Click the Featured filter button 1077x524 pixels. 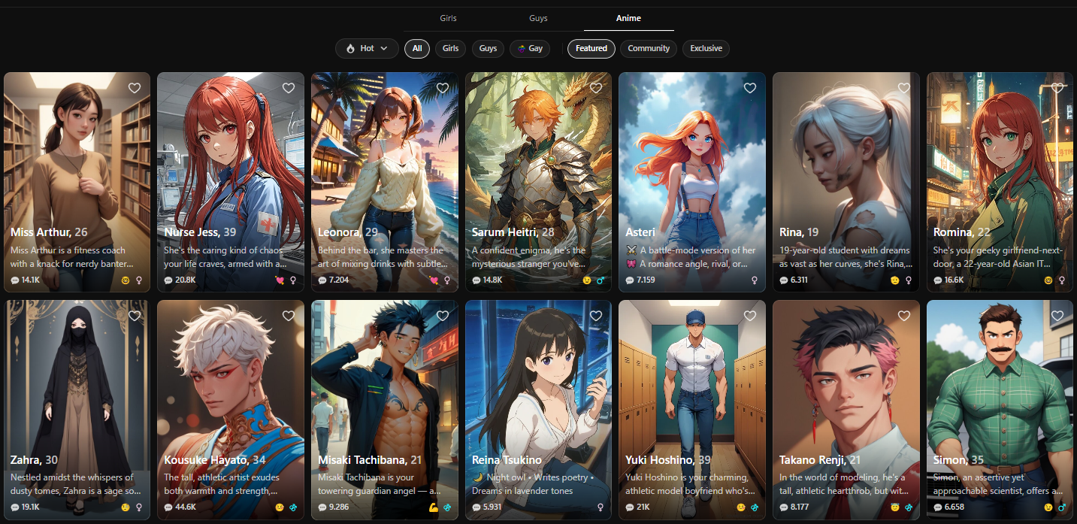click(x=591, y=49)
